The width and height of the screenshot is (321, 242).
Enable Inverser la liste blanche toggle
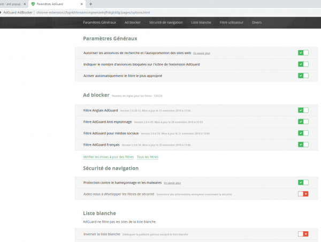coord(303,234)
